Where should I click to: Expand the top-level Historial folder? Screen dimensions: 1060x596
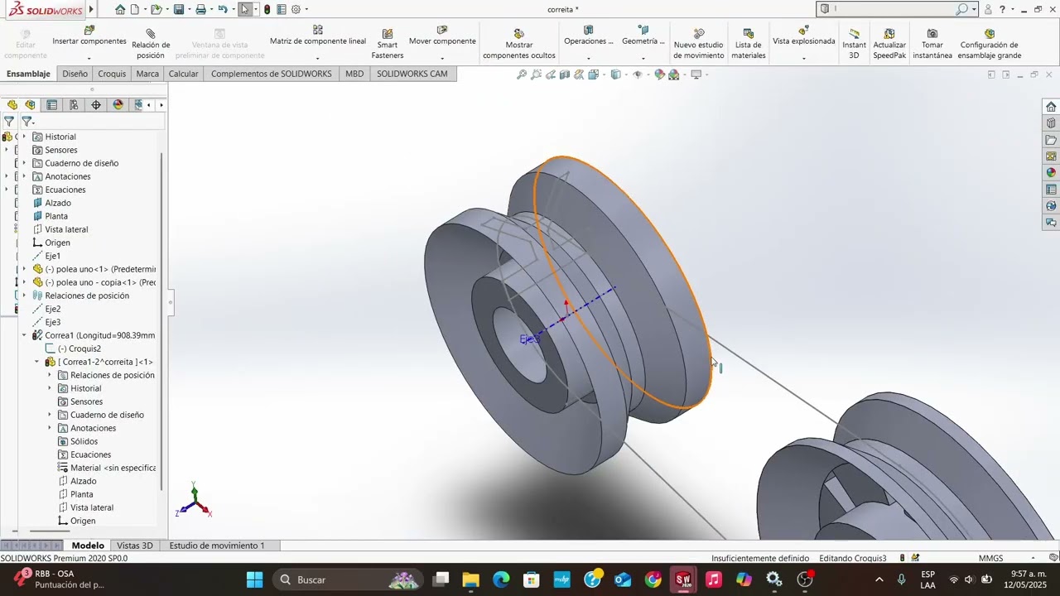click(24, 137)
